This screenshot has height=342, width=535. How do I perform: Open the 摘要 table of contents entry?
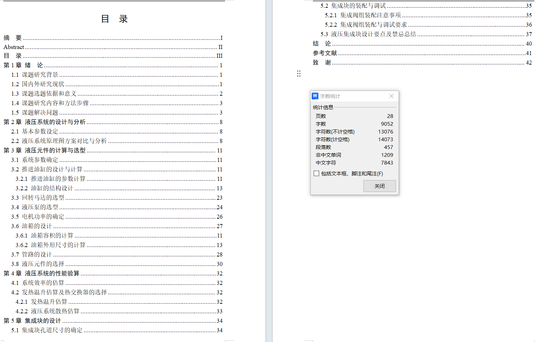tap(113, 38)
